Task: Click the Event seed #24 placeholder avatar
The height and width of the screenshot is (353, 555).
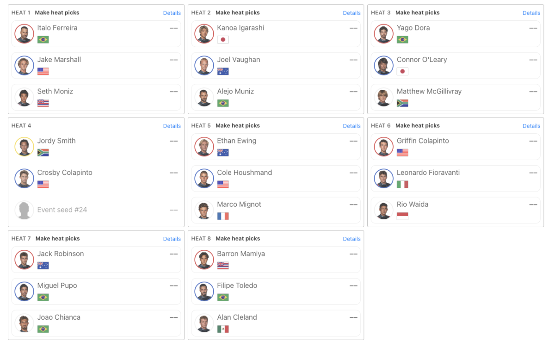Action: 24,210
